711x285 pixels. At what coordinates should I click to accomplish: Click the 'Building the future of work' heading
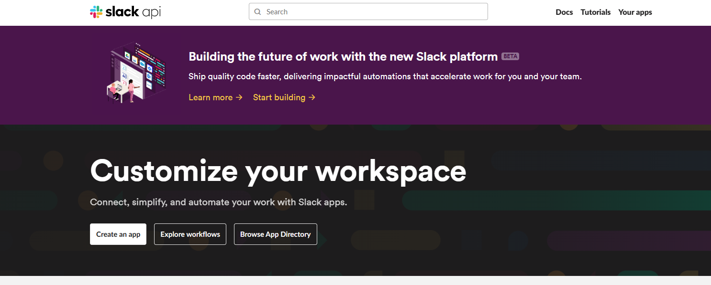coord(343,57)
